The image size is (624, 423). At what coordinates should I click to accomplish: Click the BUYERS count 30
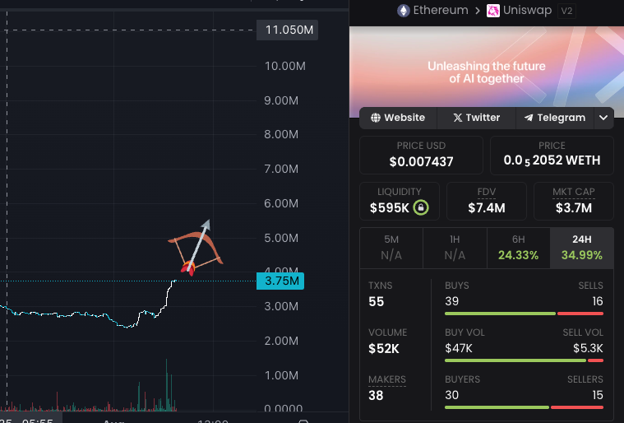pos(451,395)
